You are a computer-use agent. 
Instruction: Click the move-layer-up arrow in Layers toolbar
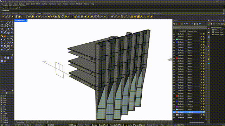[x=184, y=24]
